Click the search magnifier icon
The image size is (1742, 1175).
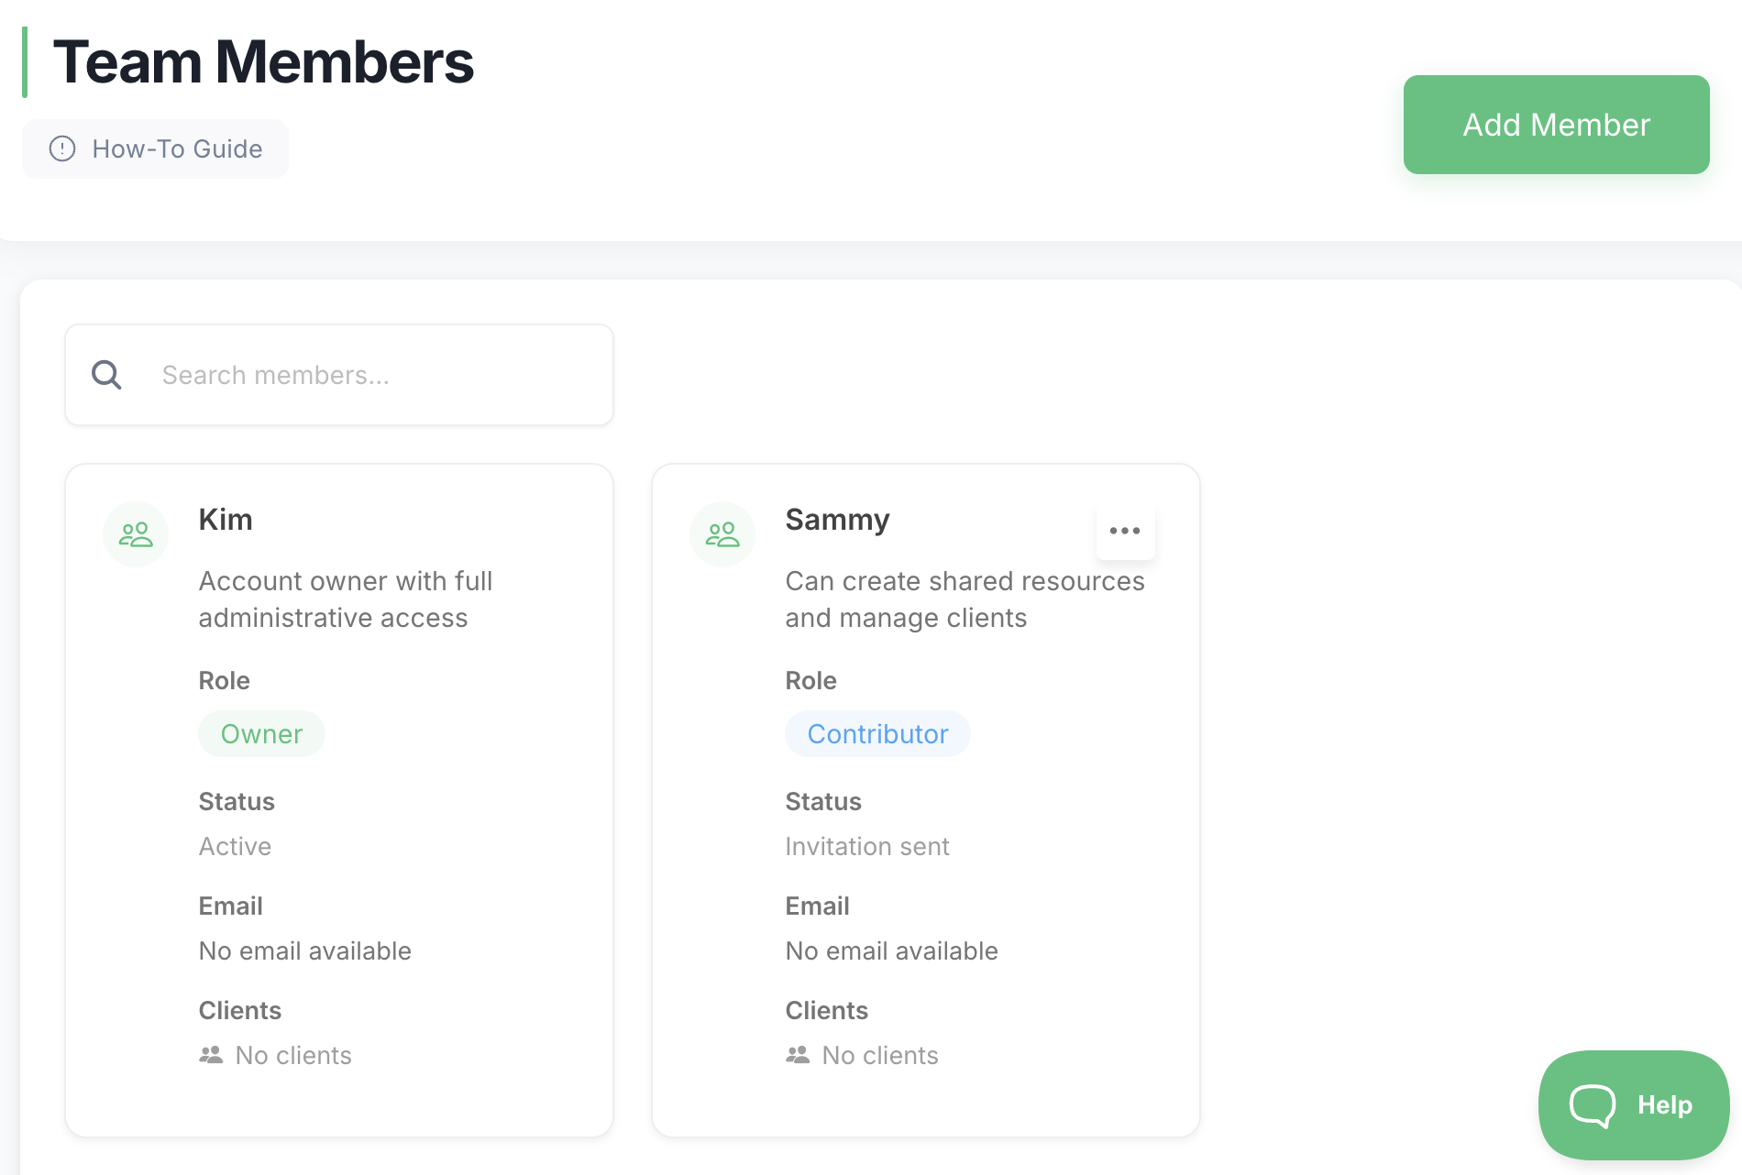[x=106, y=375]
